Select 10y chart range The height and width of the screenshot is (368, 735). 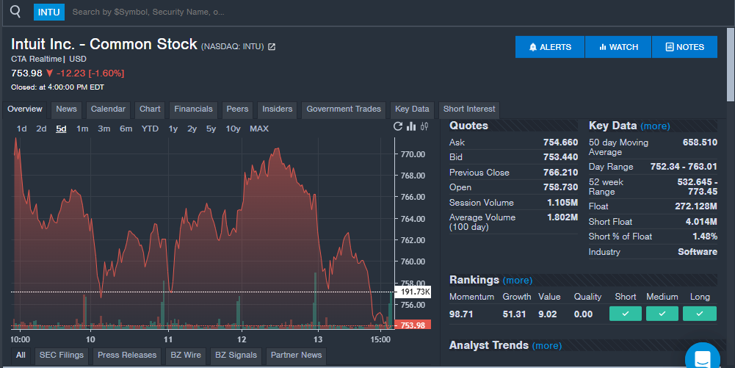pyautogui.click(x=233, y=129)
